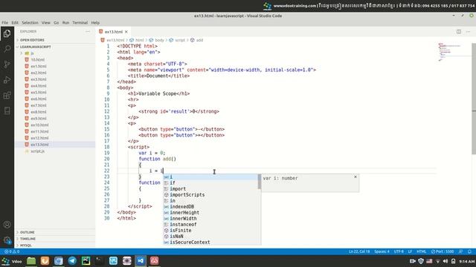476x267 pixels.
Task: Click the keyboard layout flag in tray
Action: coord(429,261)
